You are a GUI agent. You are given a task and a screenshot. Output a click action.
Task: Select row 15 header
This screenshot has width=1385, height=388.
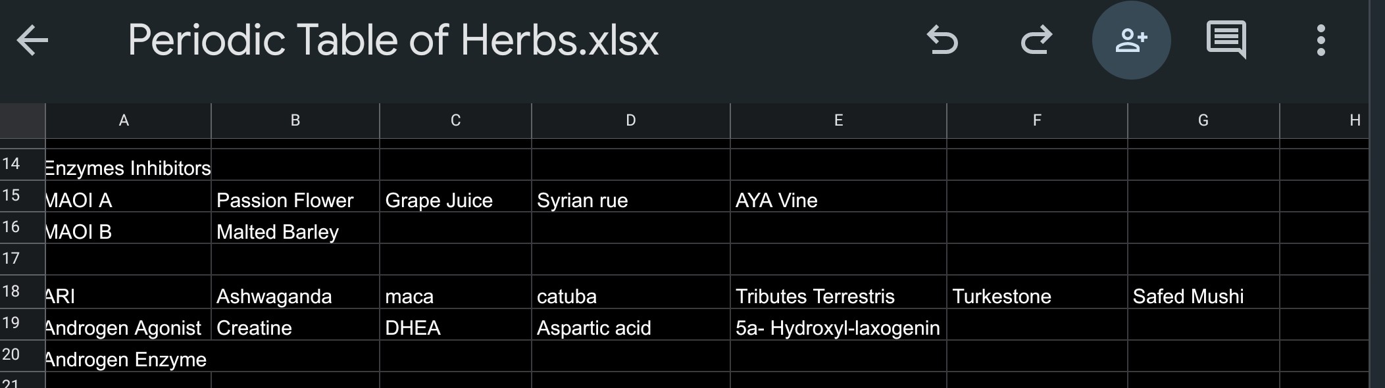pos(11,196)
